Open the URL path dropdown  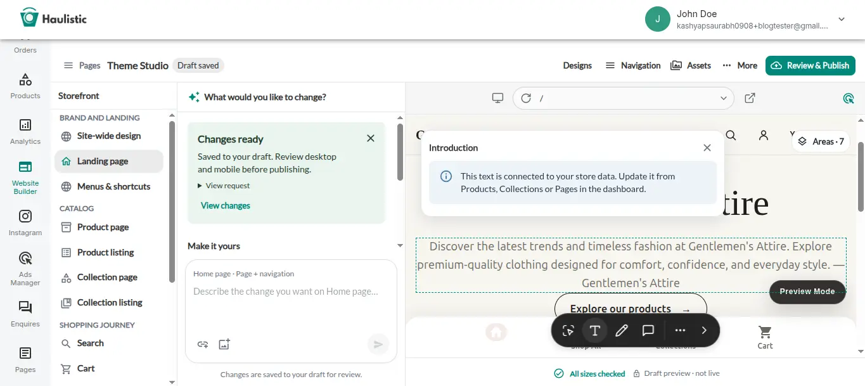point(724,98)
